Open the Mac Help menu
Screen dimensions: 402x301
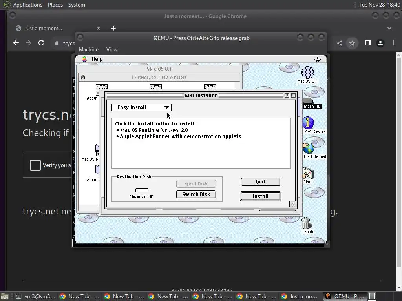(x=97, y=59)
